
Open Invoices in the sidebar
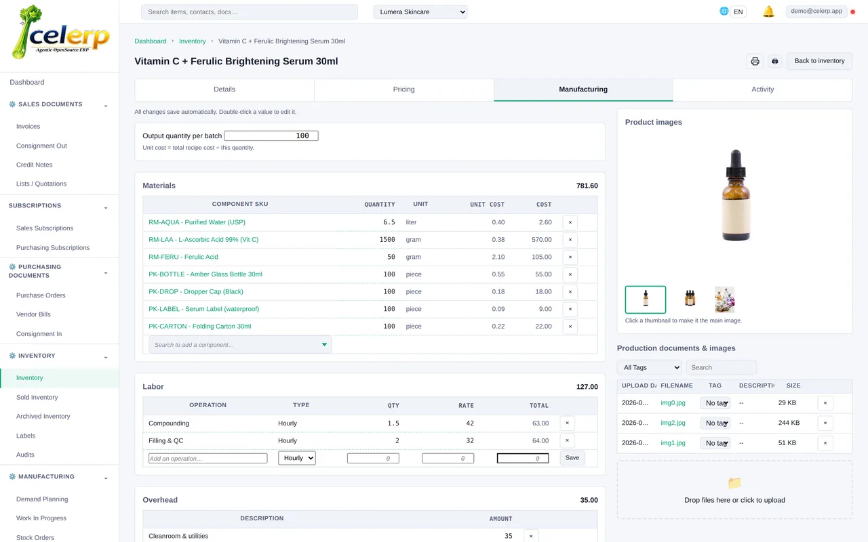click(x=28, y=127)
